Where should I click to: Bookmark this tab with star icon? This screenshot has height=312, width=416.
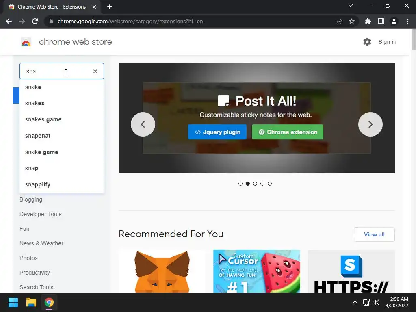click(352, 21)
